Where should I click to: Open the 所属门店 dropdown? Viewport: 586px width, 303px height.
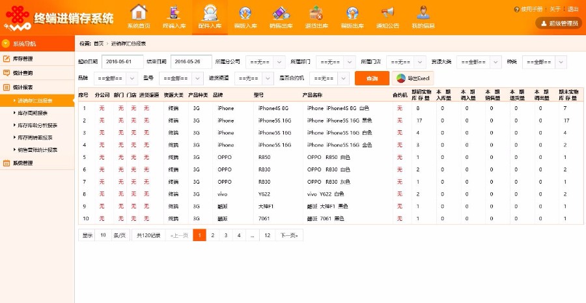click(406, 62)
